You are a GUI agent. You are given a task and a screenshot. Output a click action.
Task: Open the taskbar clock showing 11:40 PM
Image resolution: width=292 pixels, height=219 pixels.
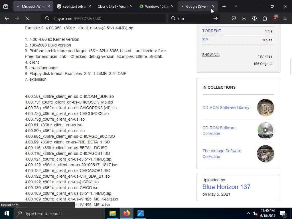[x=267, y=213]
